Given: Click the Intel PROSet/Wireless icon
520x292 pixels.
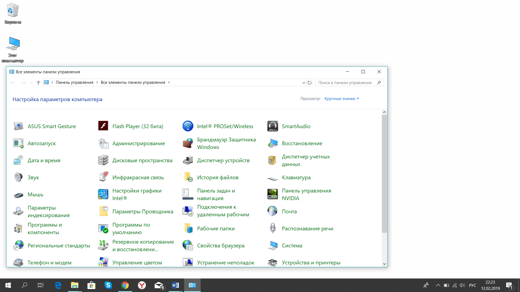Looking at the screenshot, I should click(x=188, y=126).
